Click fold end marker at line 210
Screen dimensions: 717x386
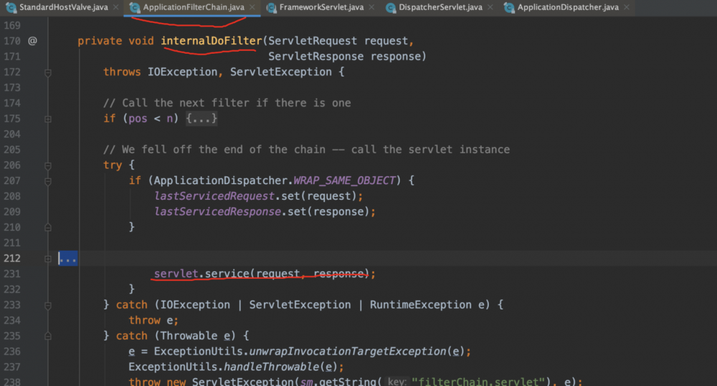click(48, 227)
